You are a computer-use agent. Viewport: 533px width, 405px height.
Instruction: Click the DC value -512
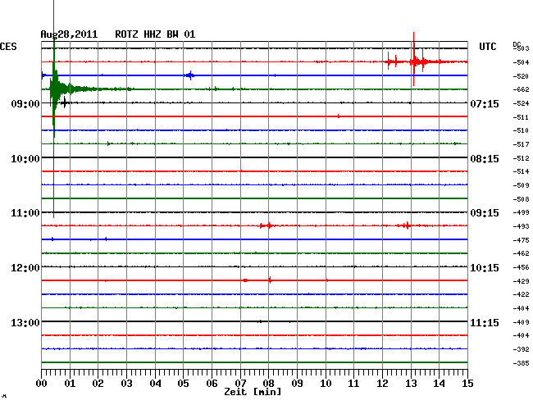[521, 158]
